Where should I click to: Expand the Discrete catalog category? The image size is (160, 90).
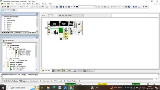(5, 24)
